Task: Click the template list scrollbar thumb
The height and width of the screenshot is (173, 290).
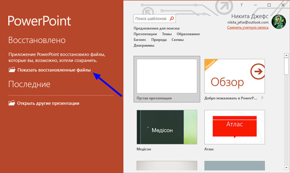Action: pos(286,66)
